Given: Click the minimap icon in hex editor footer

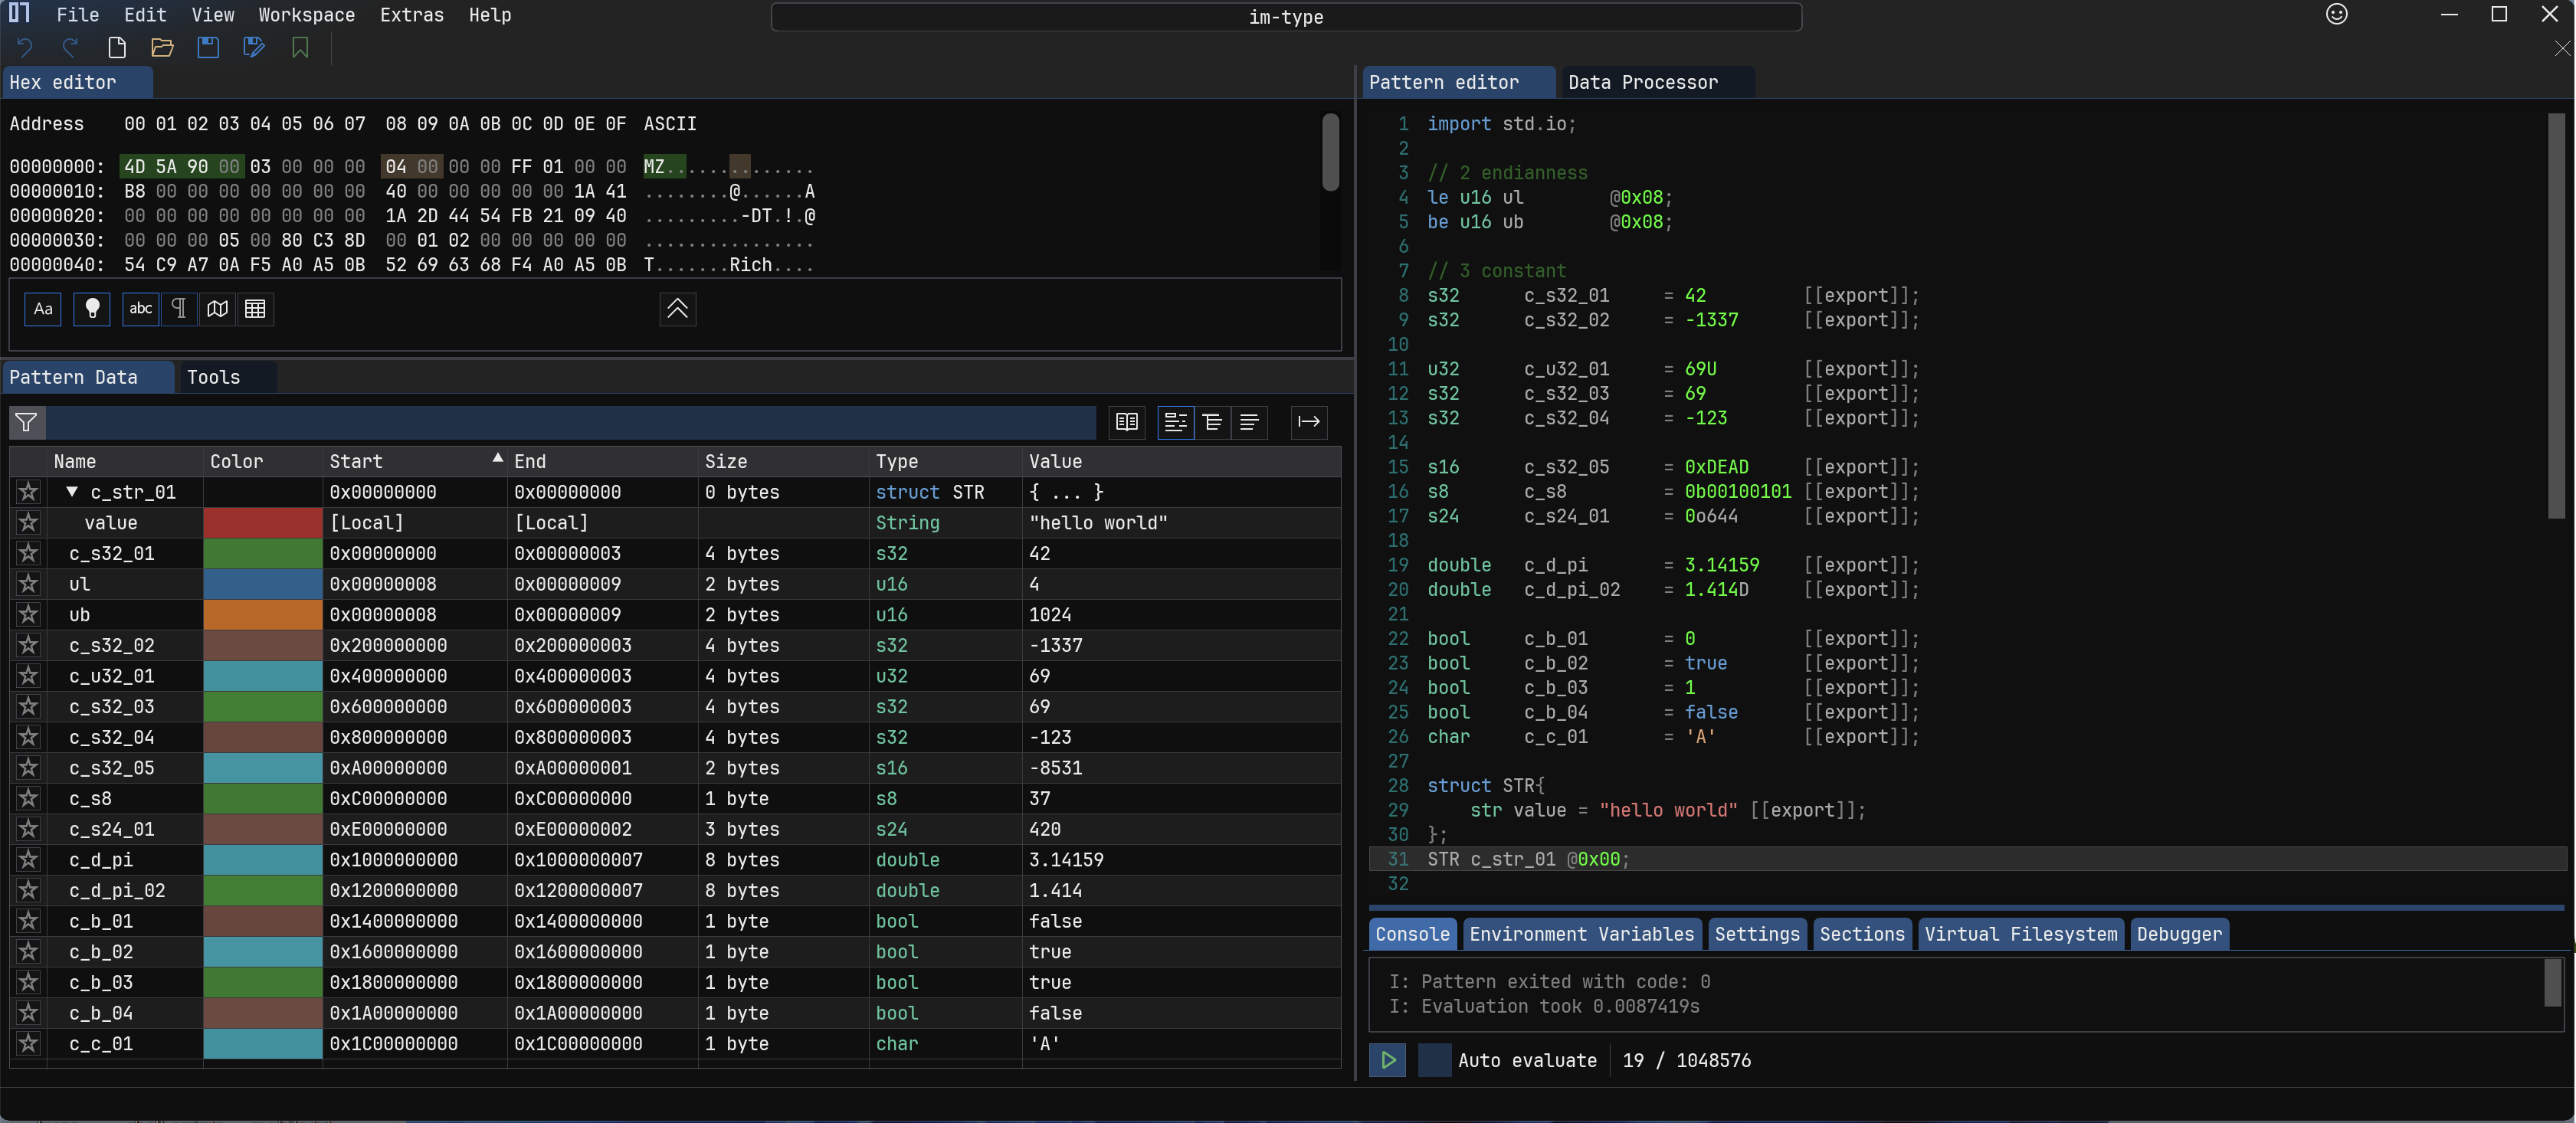Looking at the screenshot, I should [217, 309].
